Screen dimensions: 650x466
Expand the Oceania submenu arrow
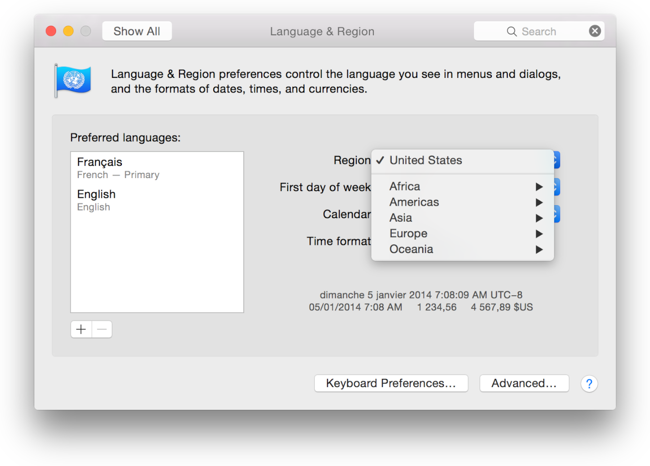(538, 249)
